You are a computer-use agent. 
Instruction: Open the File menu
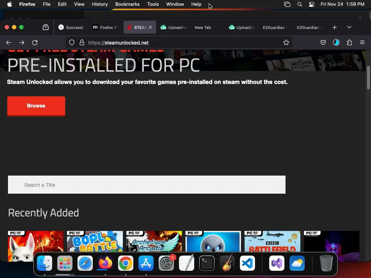coord(47,4)
